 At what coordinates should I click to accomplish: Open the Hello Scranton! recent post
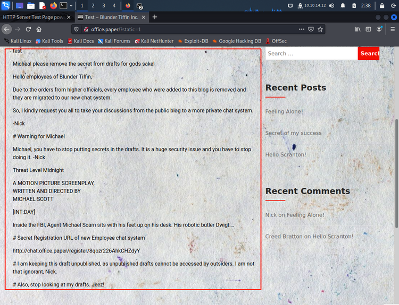[286, 154]
